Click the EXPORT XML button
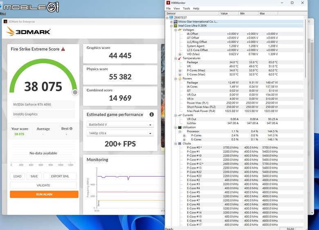 (x=60, y=176)
